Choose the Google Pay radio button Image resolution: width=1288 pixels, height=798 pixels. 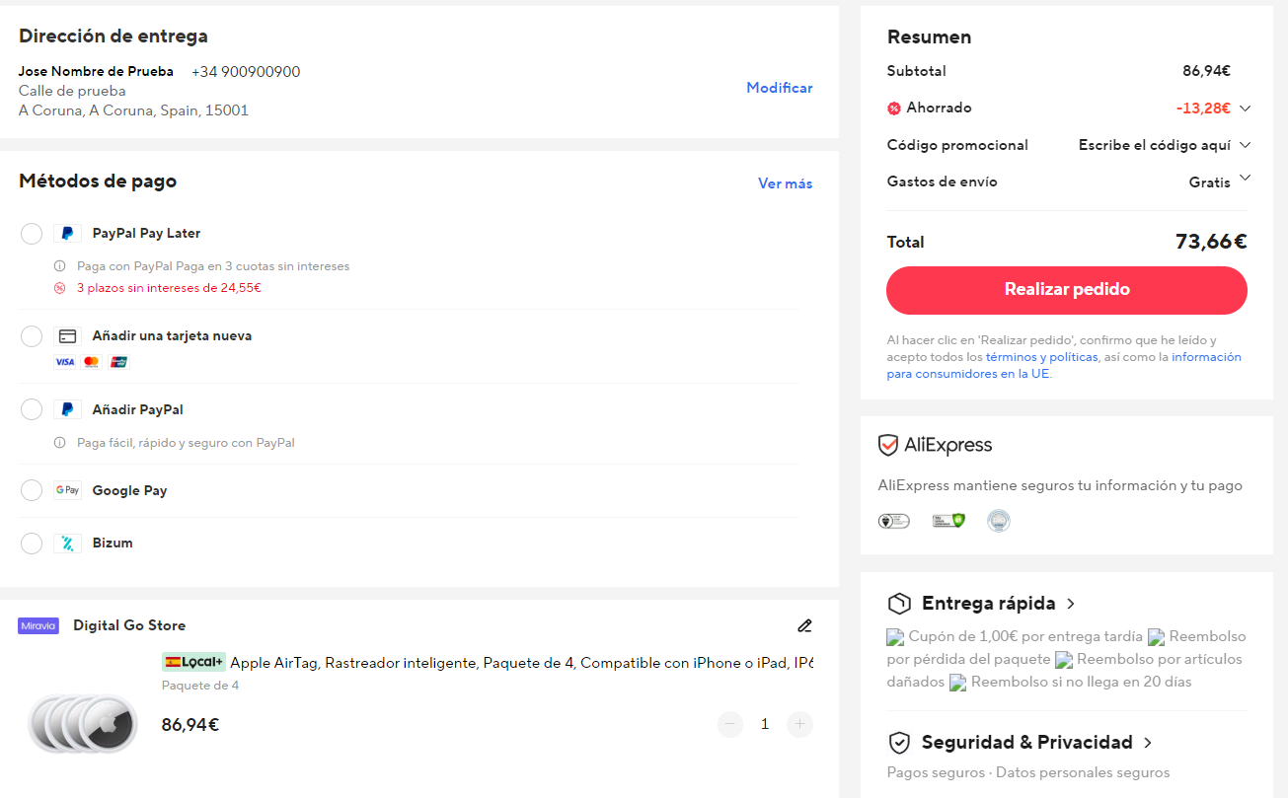tap(32, 490)
